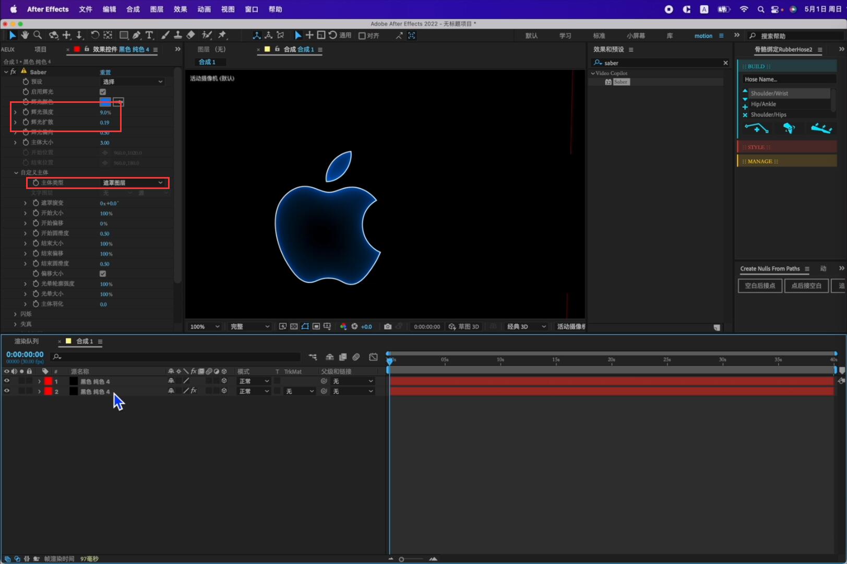Viewport: 847px width, 564px height.
Task: Toggle the 启用辉光 checkbox
Action: (x=103, y=92)
